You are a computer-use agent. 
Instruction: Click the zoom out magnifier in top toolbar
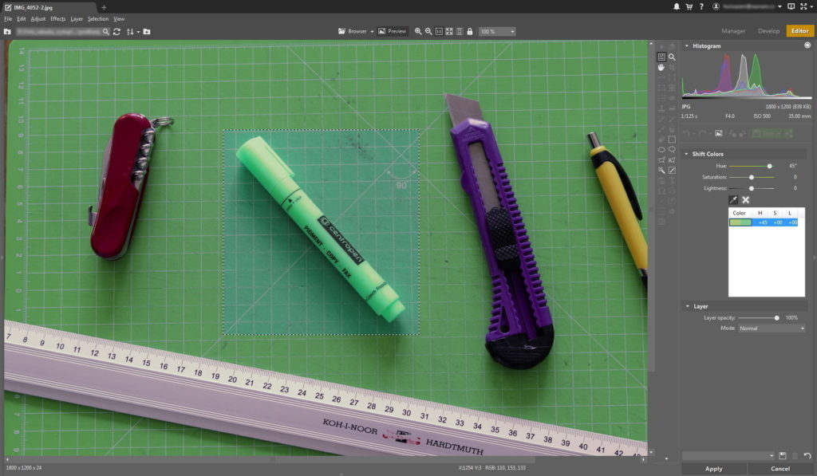428,31
